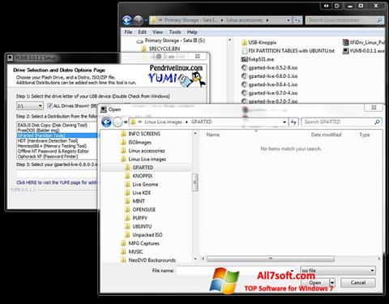This screenshot has width=389, height=304.
Task: Select the UBUNTU folder in tree
Action: (x=139, y=226)
